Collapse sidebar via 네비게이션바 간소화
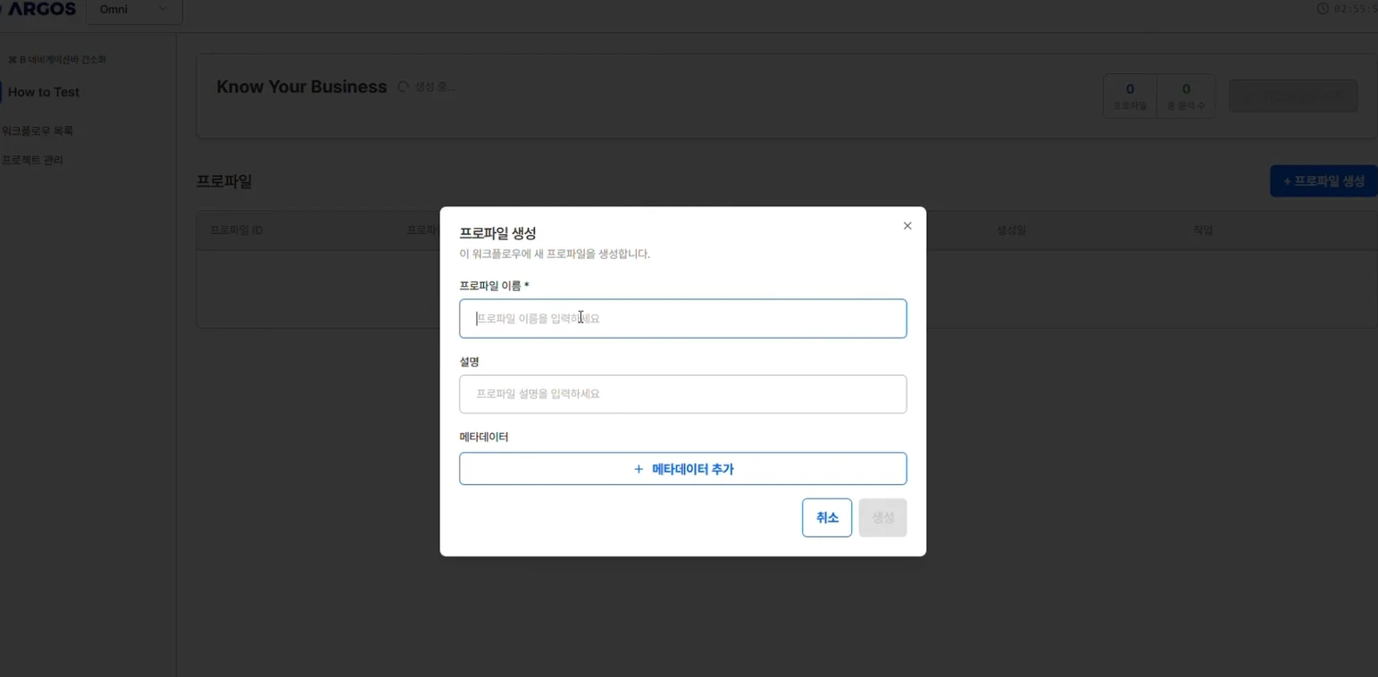The width and height of the screenshot is (1378, 677). click(57, 60)
